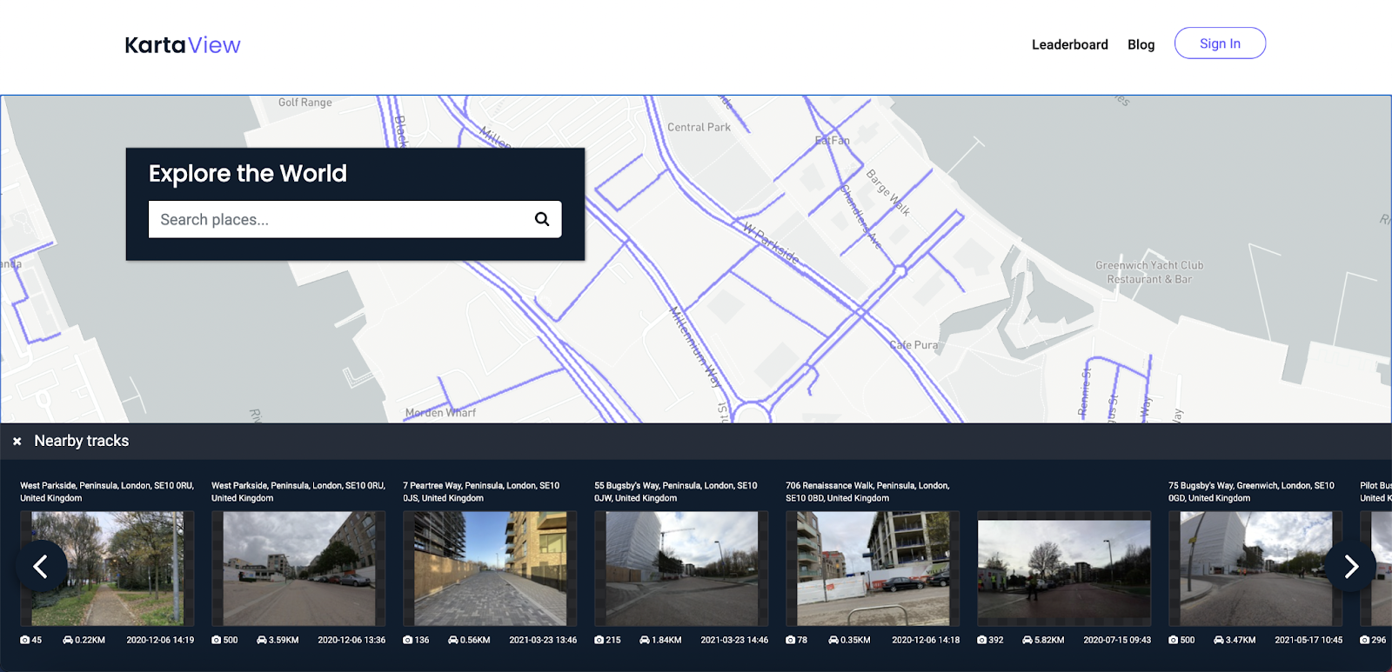Click the 'Explore the World' heading
1392x672 pixels.
248,174
